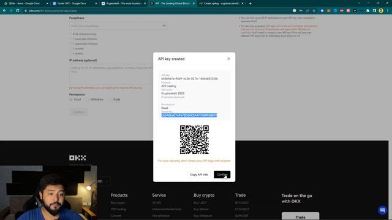Image resolution: width=392 pixels, height=220 pixels.
Task: Click the API key value text
Action: [x=189, y=79]
